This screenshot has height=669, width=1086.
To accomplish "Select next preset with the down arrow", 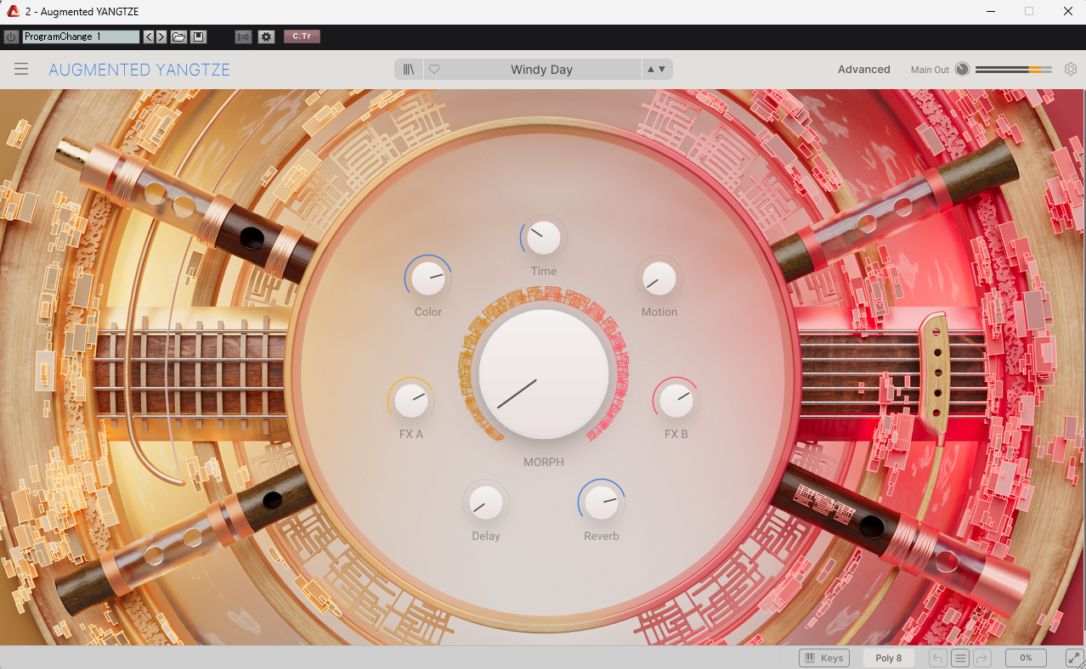I will click(662, 70).
